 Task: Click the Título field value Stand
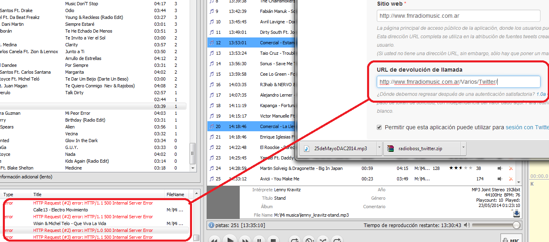[280, 198]
